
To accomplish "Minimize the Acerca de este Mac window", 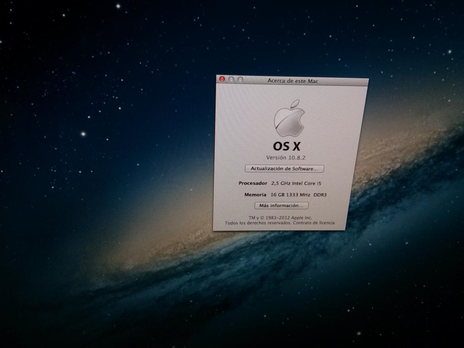I will (x=231, y=79).
